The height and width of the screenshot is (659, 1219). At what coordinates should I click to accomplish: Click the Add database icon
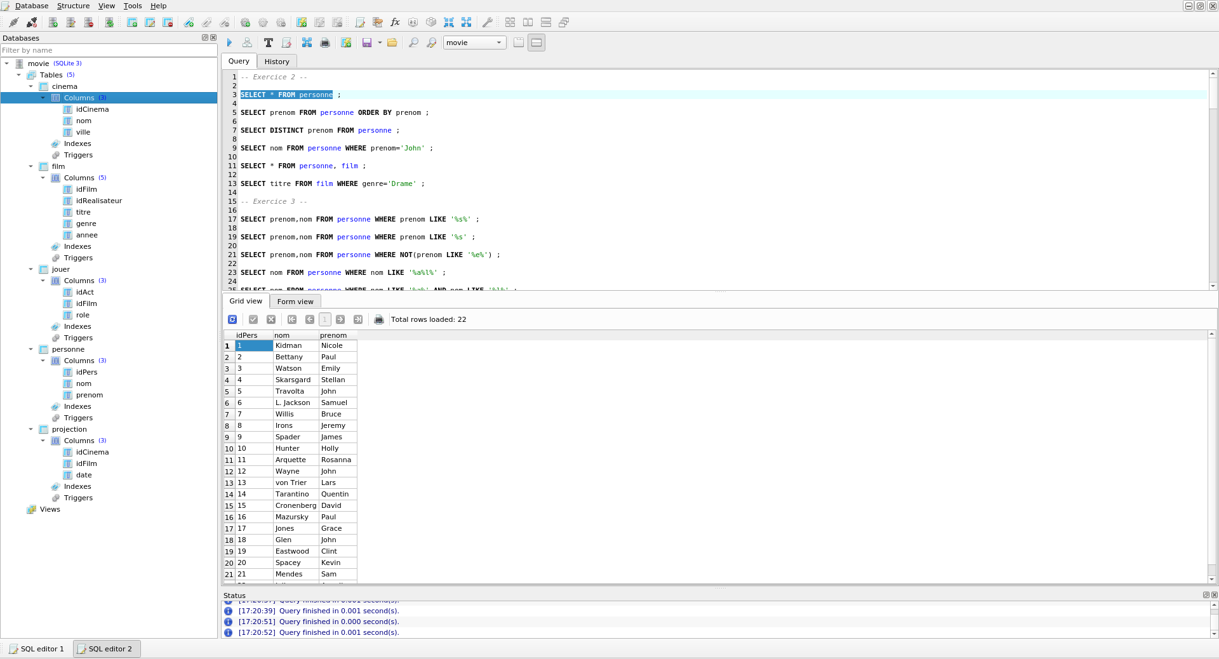click(53, 22)
